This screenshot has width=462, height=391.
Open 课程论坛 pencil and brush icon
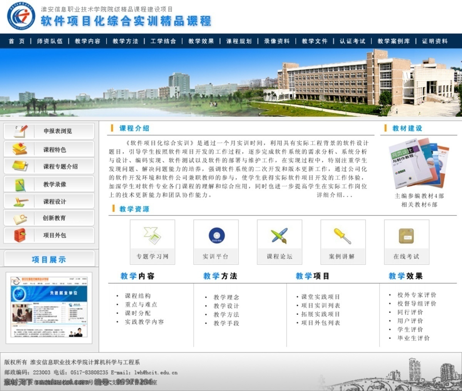click(280, 236)
